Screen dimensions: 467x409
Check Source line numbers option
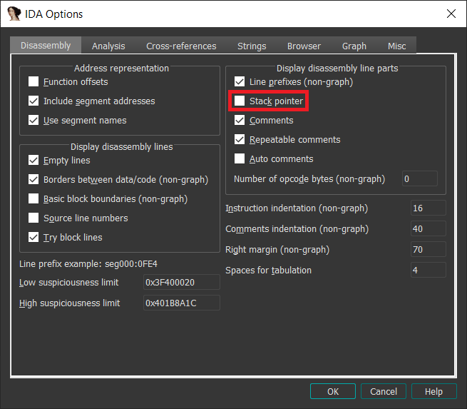click(x=34, y=218)
